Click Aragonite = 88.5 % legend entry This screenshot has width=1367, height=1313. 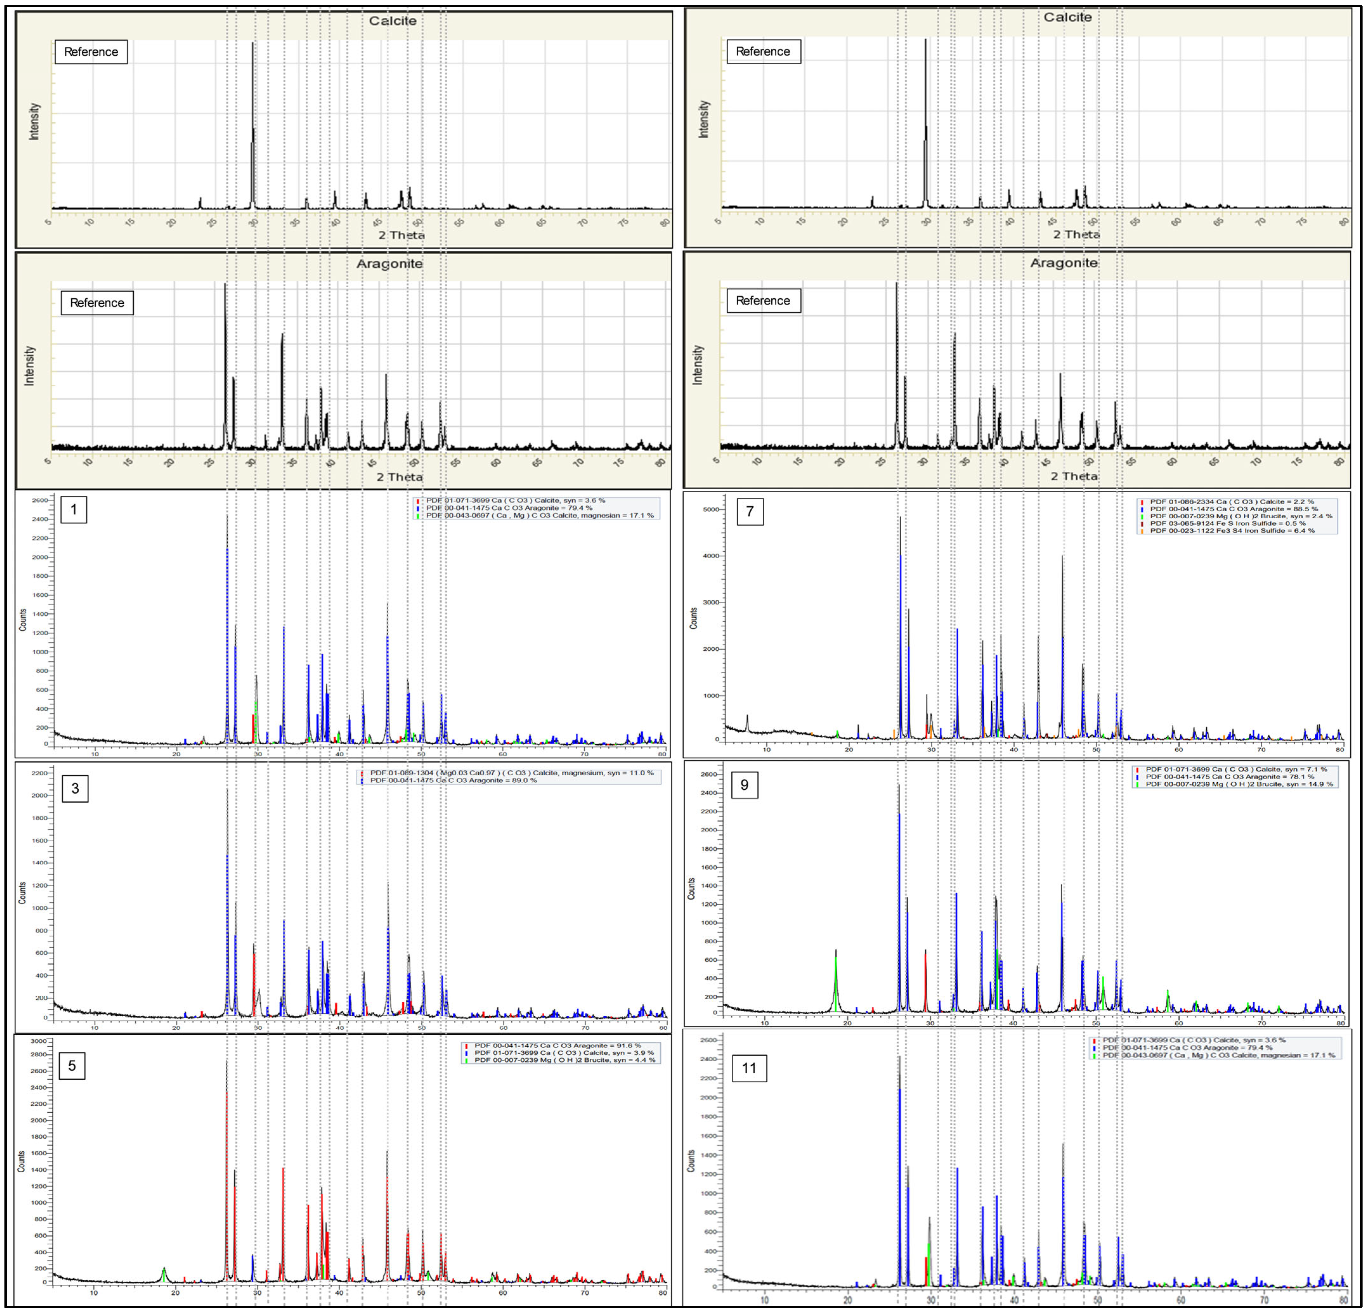click(x=1234, y=509)
